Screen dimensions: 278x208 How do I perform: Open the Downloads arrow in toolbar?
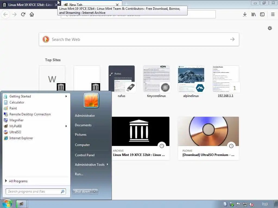[x=245, y=14]
